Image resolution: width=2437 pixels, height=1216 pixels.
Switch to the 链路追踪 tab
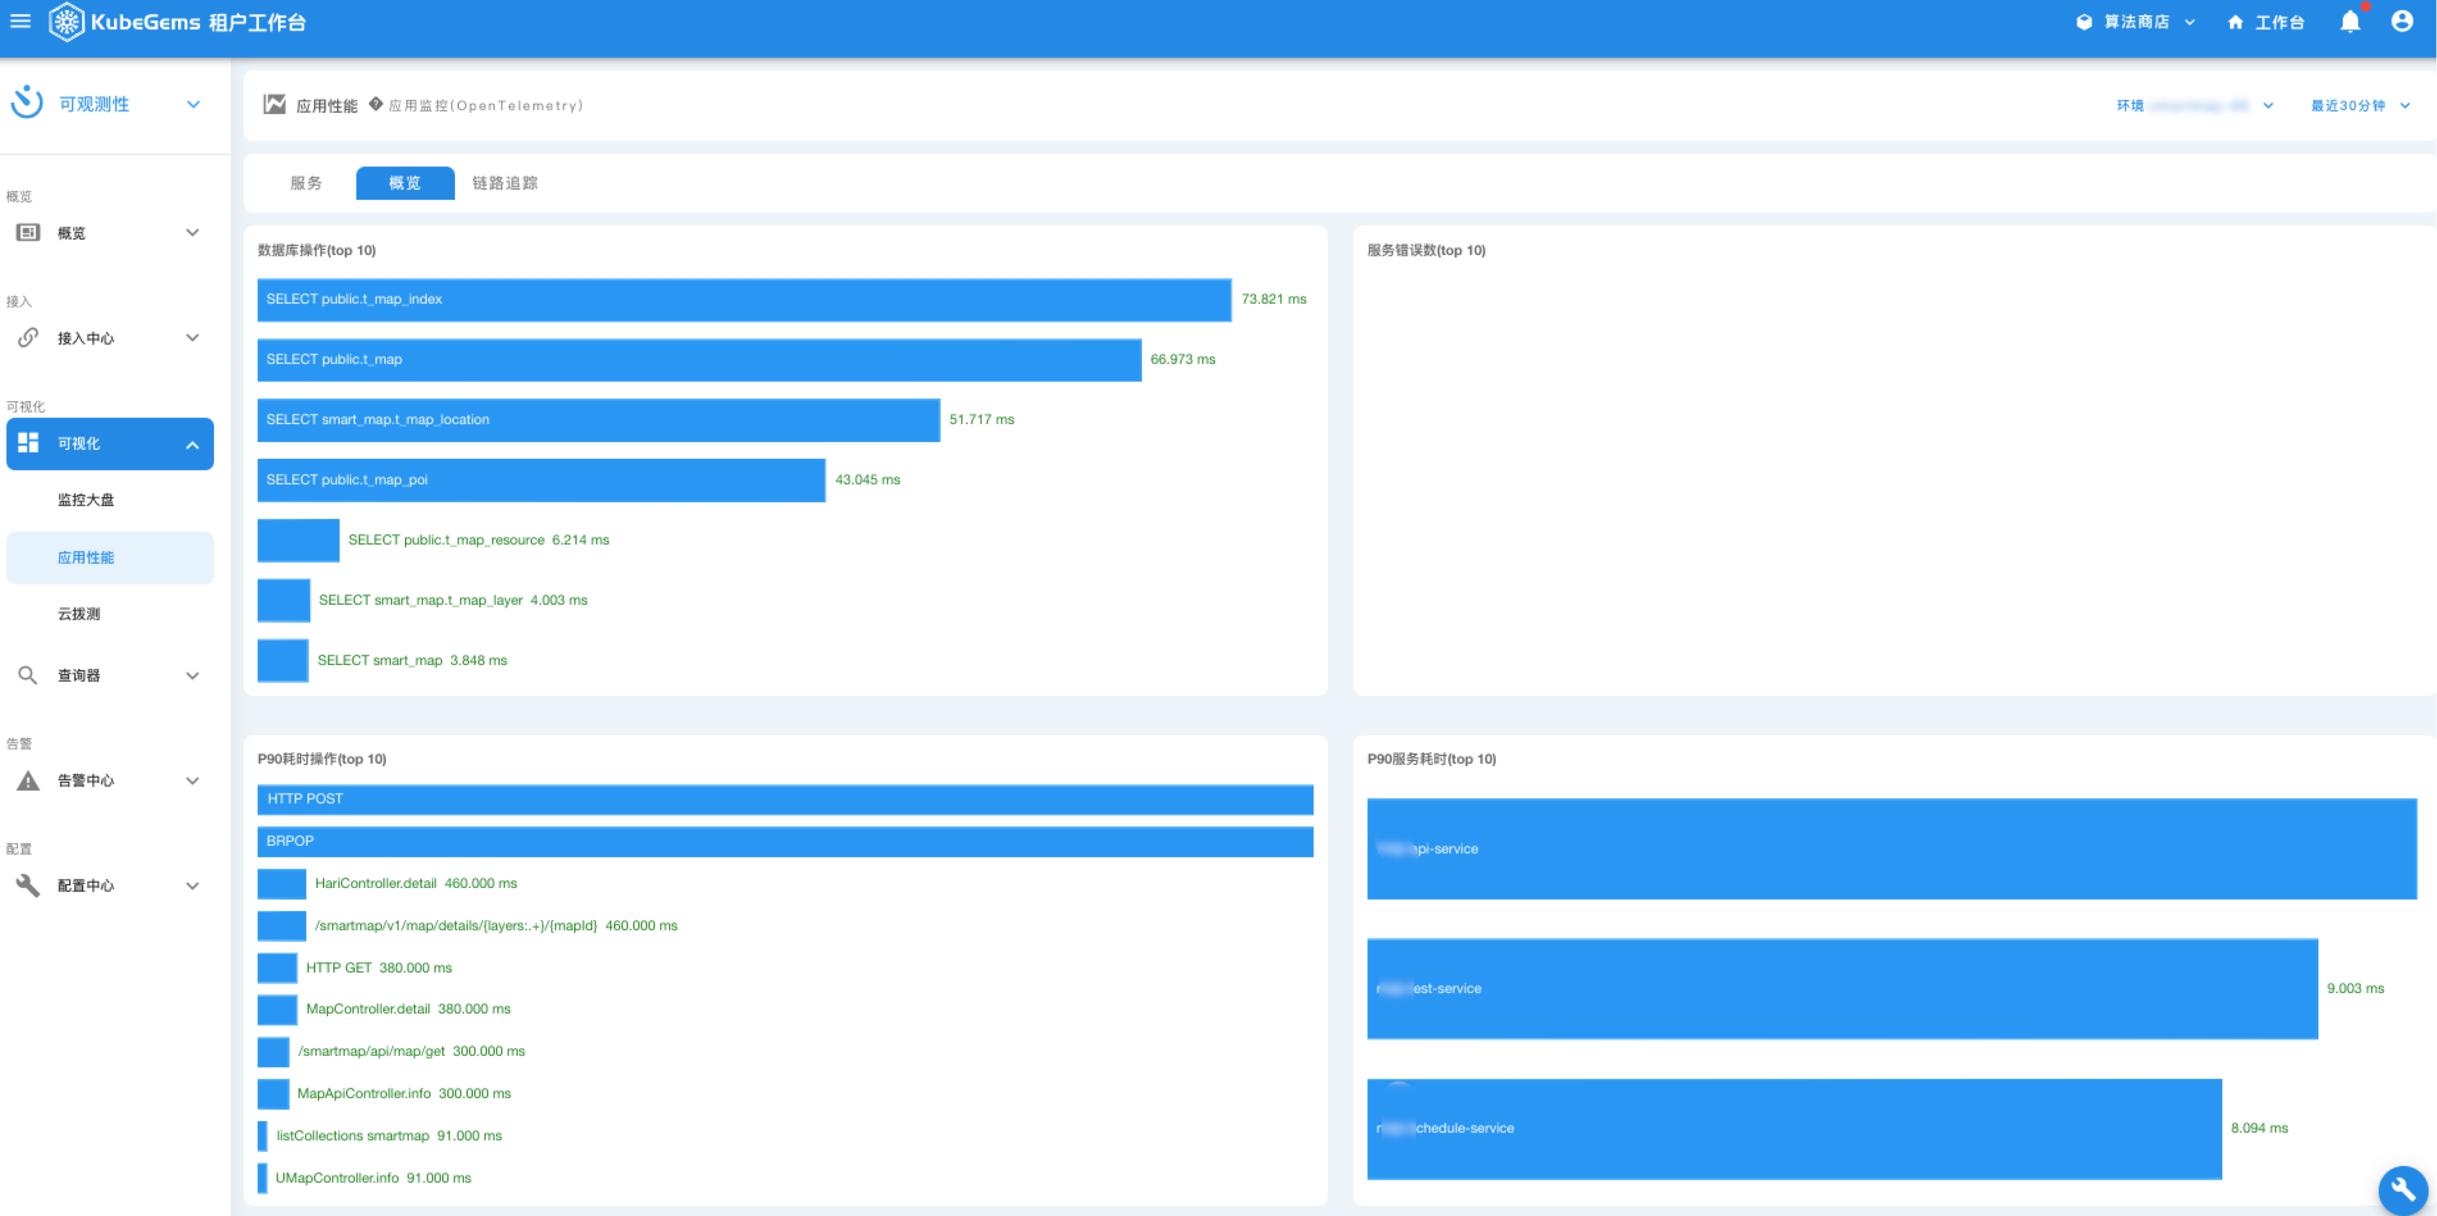point(505,183)
